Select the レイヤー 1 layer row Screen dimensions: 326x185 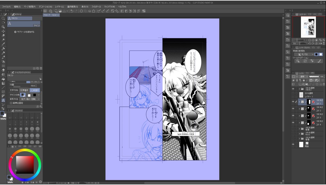(x=311, y=95)
